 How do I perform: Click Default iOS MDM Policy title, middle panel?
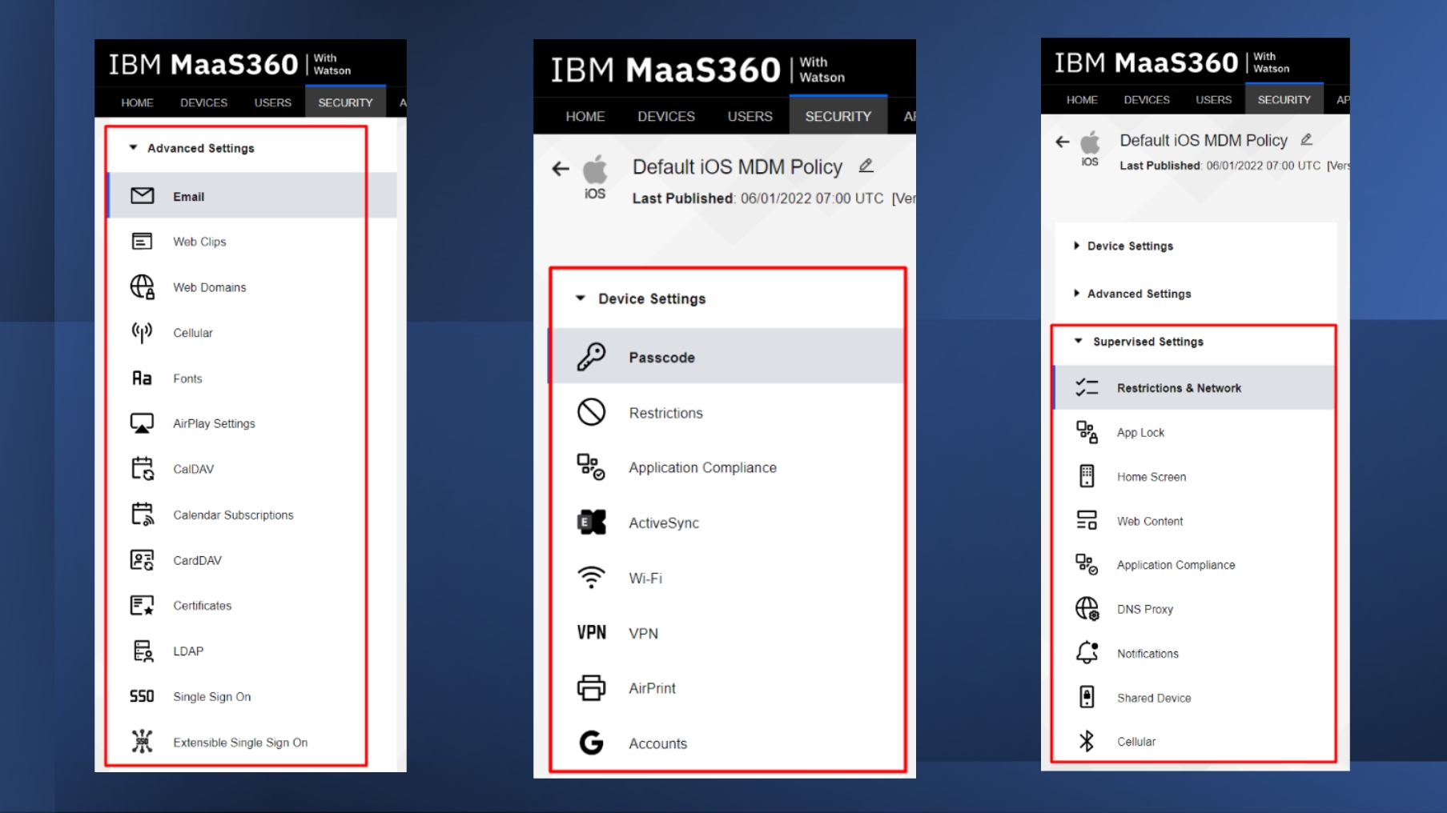tap(737, 166)
